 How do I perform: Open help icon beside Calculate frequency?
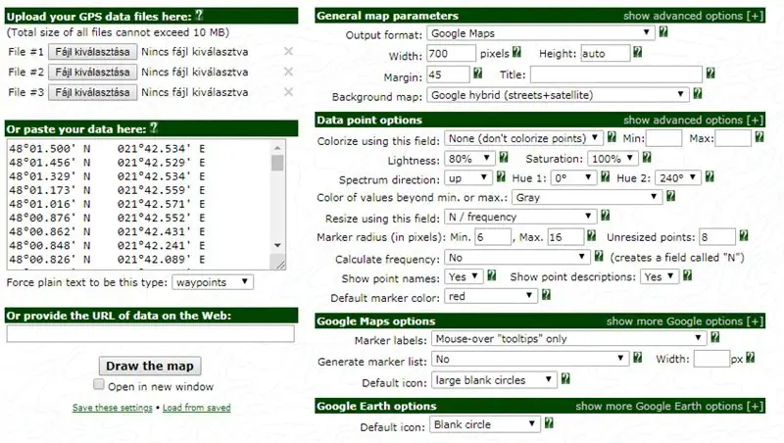(599, 256)
